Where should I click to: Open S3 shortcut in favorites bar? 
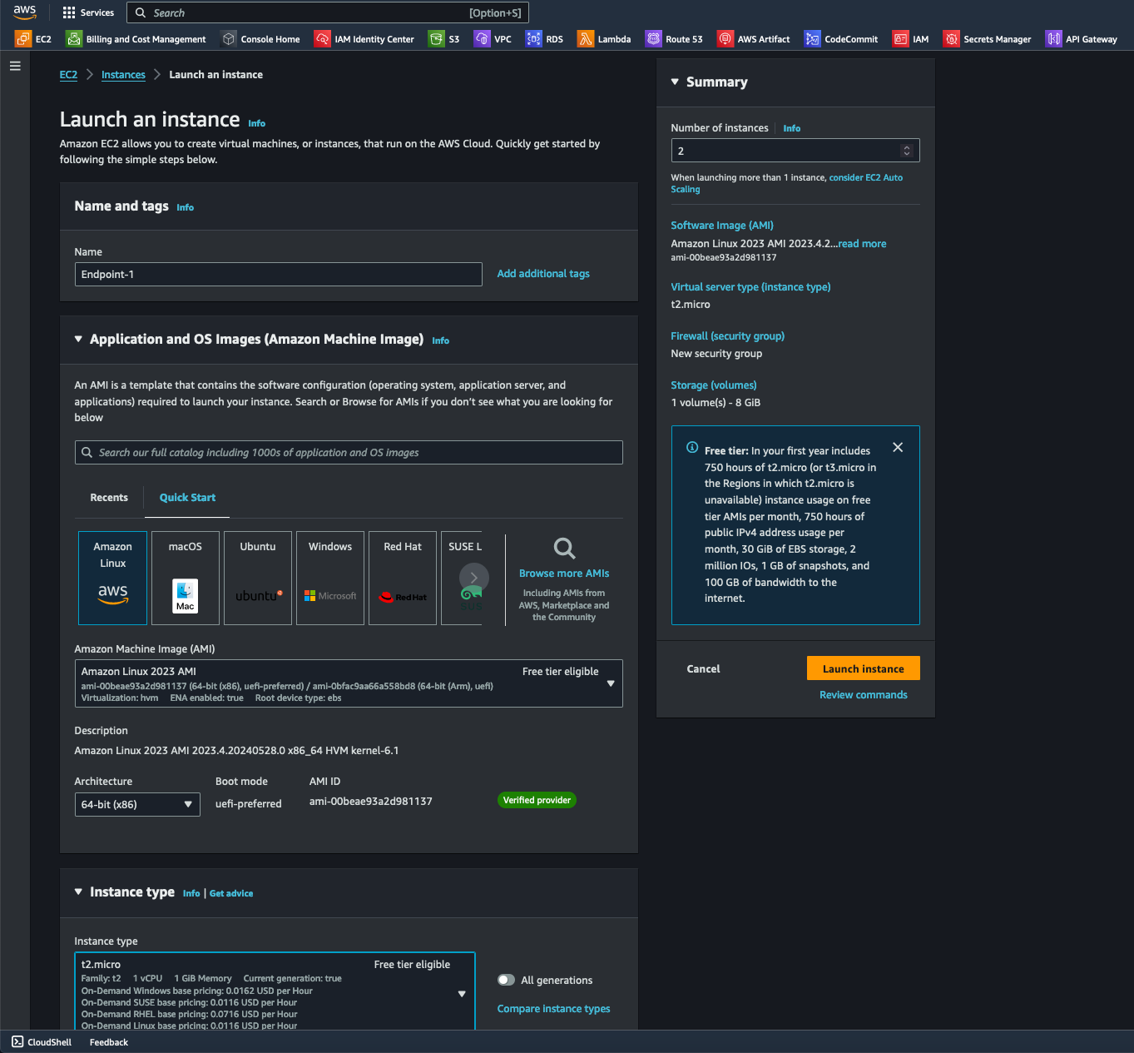[x=443, y=39]
